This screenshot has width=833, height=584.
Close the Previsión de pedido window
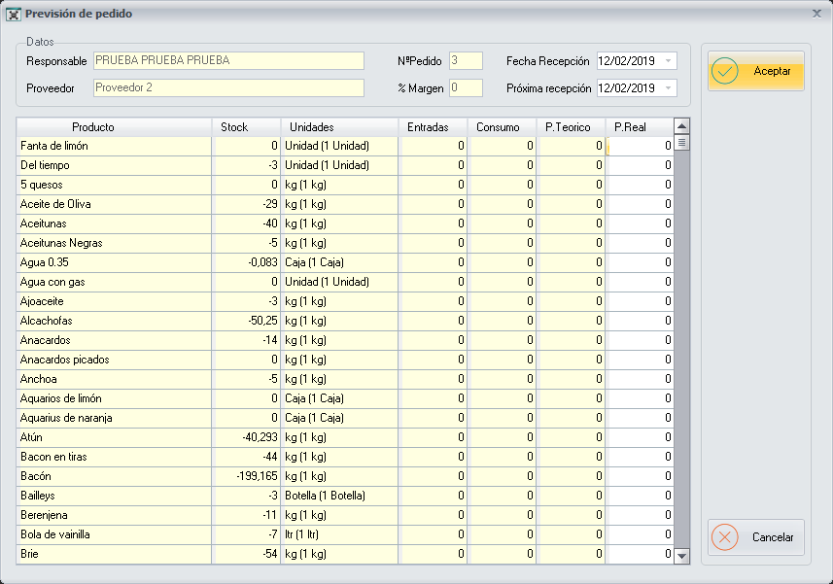(816, 14)
